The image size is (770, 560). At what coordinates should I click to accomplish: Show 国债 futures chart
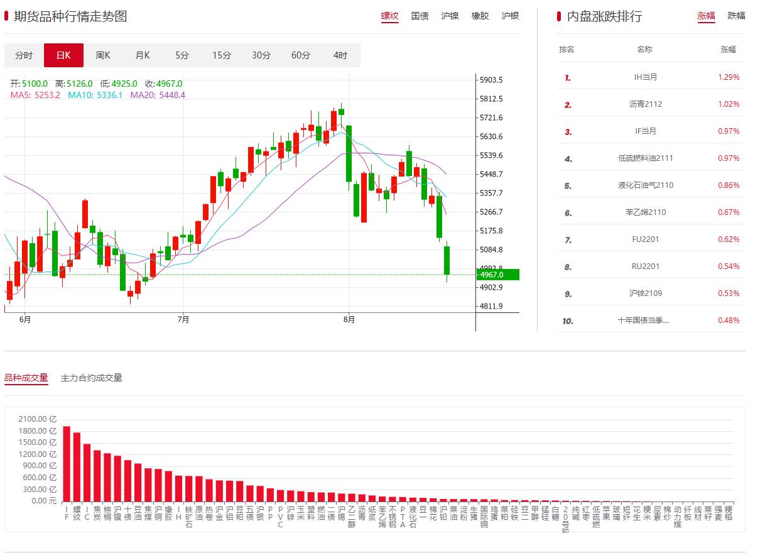[x=420, y=16]
